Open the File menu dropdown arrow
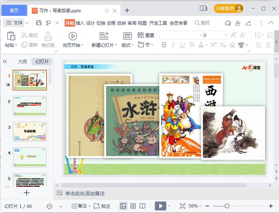279x213 pixels. tap(27, 23)
